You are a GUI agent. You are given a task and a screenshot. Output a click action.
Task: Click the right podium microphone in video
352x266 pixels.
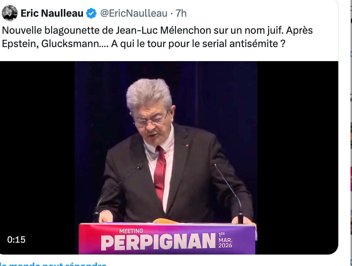click(x=228, y=193)
